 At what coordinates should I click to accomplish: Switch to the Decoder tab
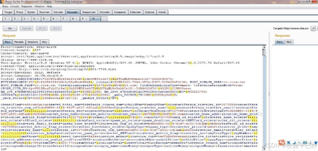pos(105,12)
